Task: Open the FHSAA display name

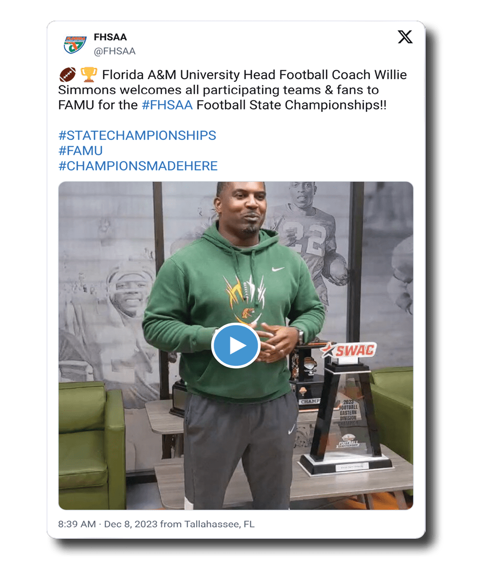Action: pos(110,37)
